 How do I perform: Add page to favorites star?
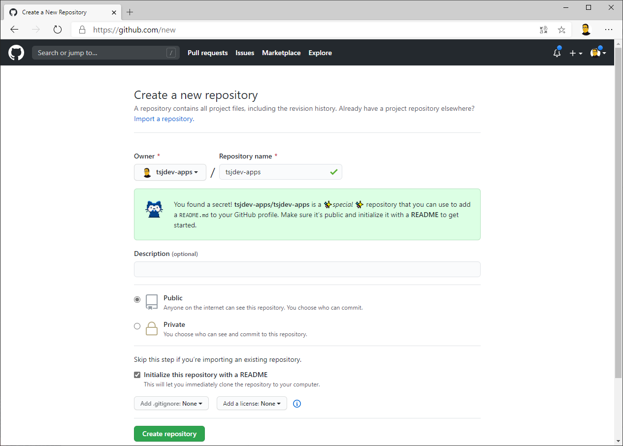click(x=561, y=30)
